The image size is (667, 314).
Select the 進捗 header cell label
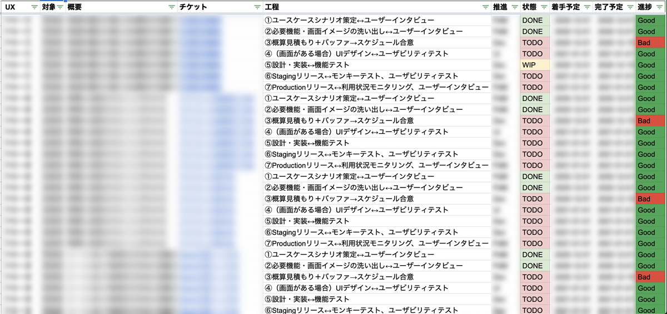pos(645,8)
